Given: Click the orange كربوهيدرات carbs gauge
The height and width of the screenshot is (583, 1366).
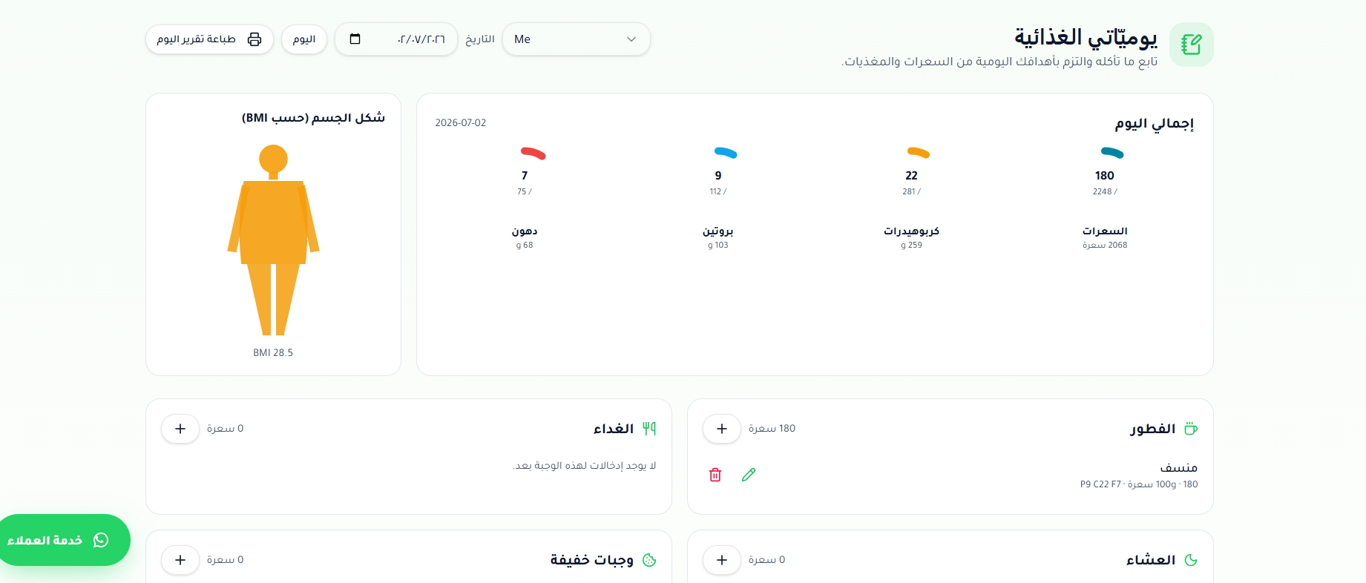Looking at the screenshot, I should [x=919, y=152].
